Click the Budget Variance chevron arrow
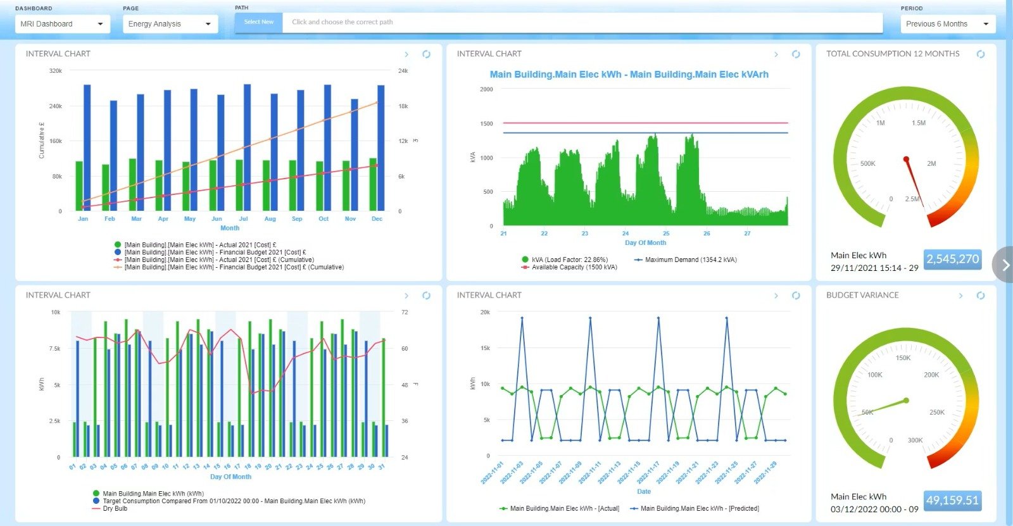The height and width of the screenshot is (526, 1013). point(960,296)
